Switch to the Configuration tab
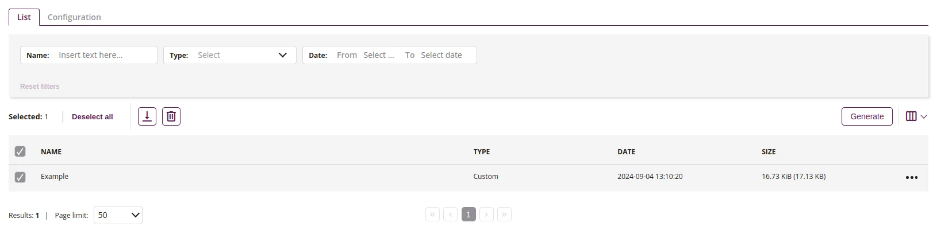Image resolution: width=937 pixels, height=238 pixels. (x=74, y=17)
